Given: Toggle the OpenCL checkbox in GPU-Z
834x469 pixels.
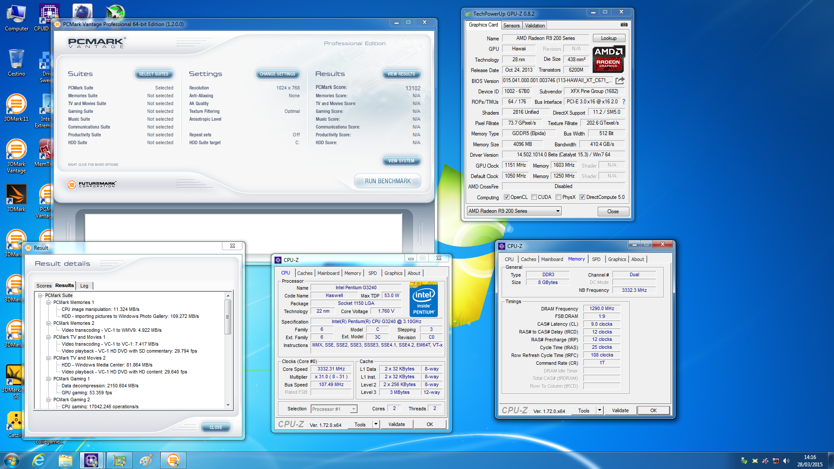Looking at the screenshot, I should tap(506, 197).
